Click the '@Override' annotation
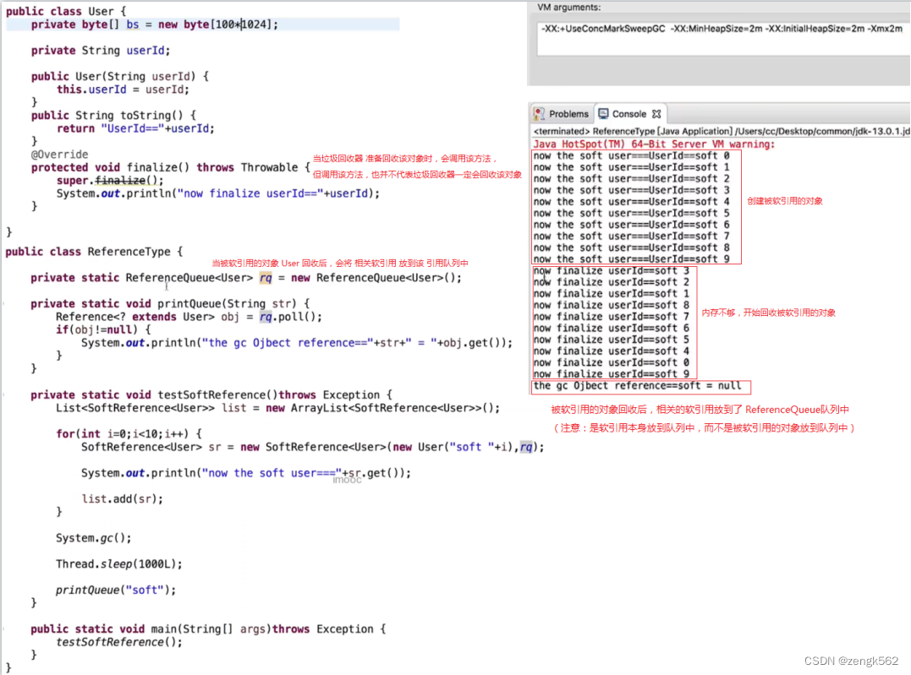The image size is (911, 675). tap(59, 155)
